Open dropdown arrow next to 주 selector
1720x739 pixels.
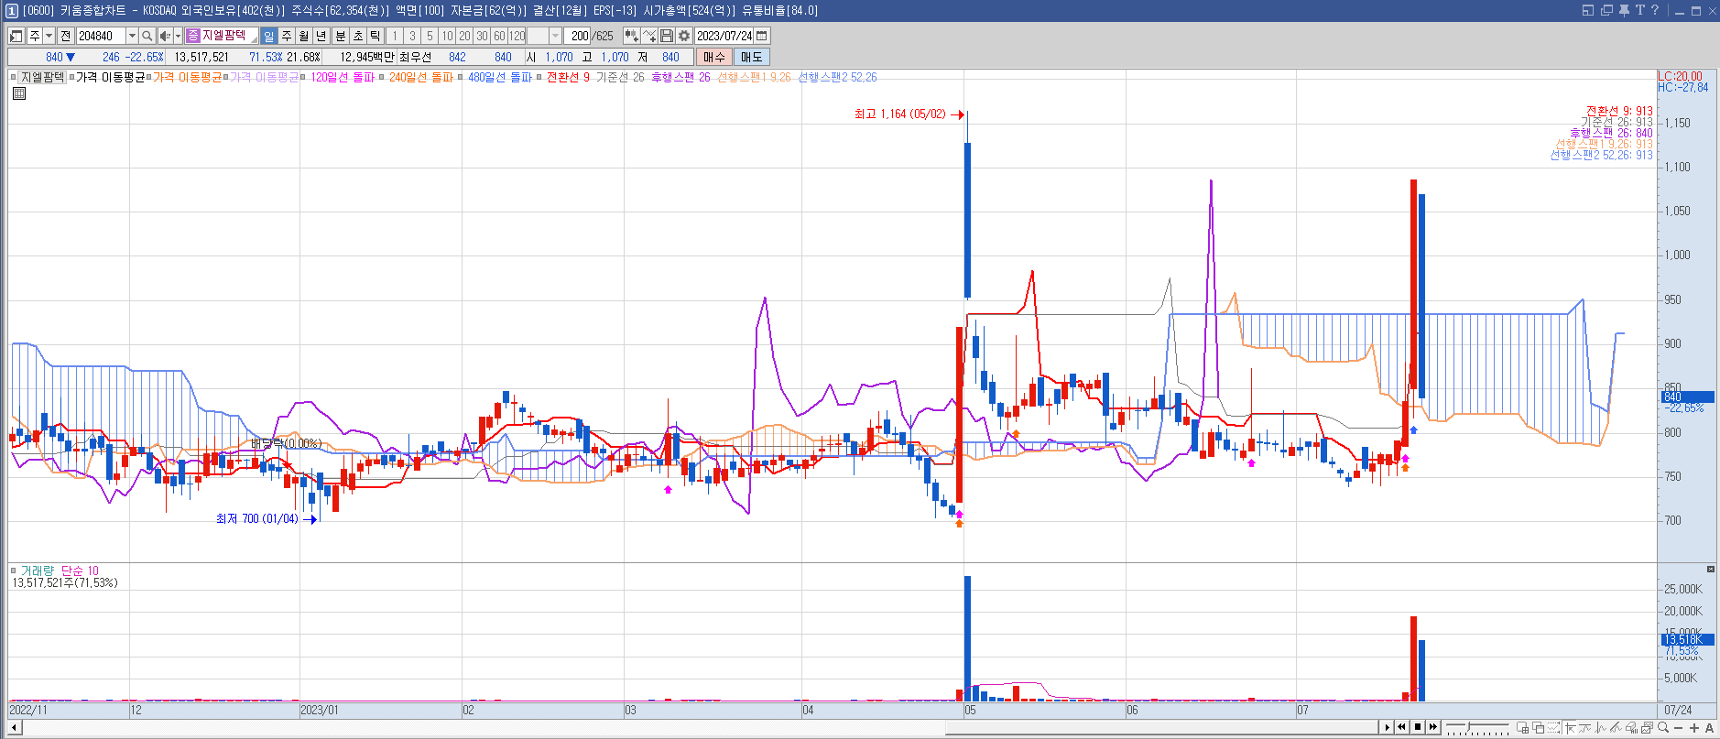click(49, 36)
